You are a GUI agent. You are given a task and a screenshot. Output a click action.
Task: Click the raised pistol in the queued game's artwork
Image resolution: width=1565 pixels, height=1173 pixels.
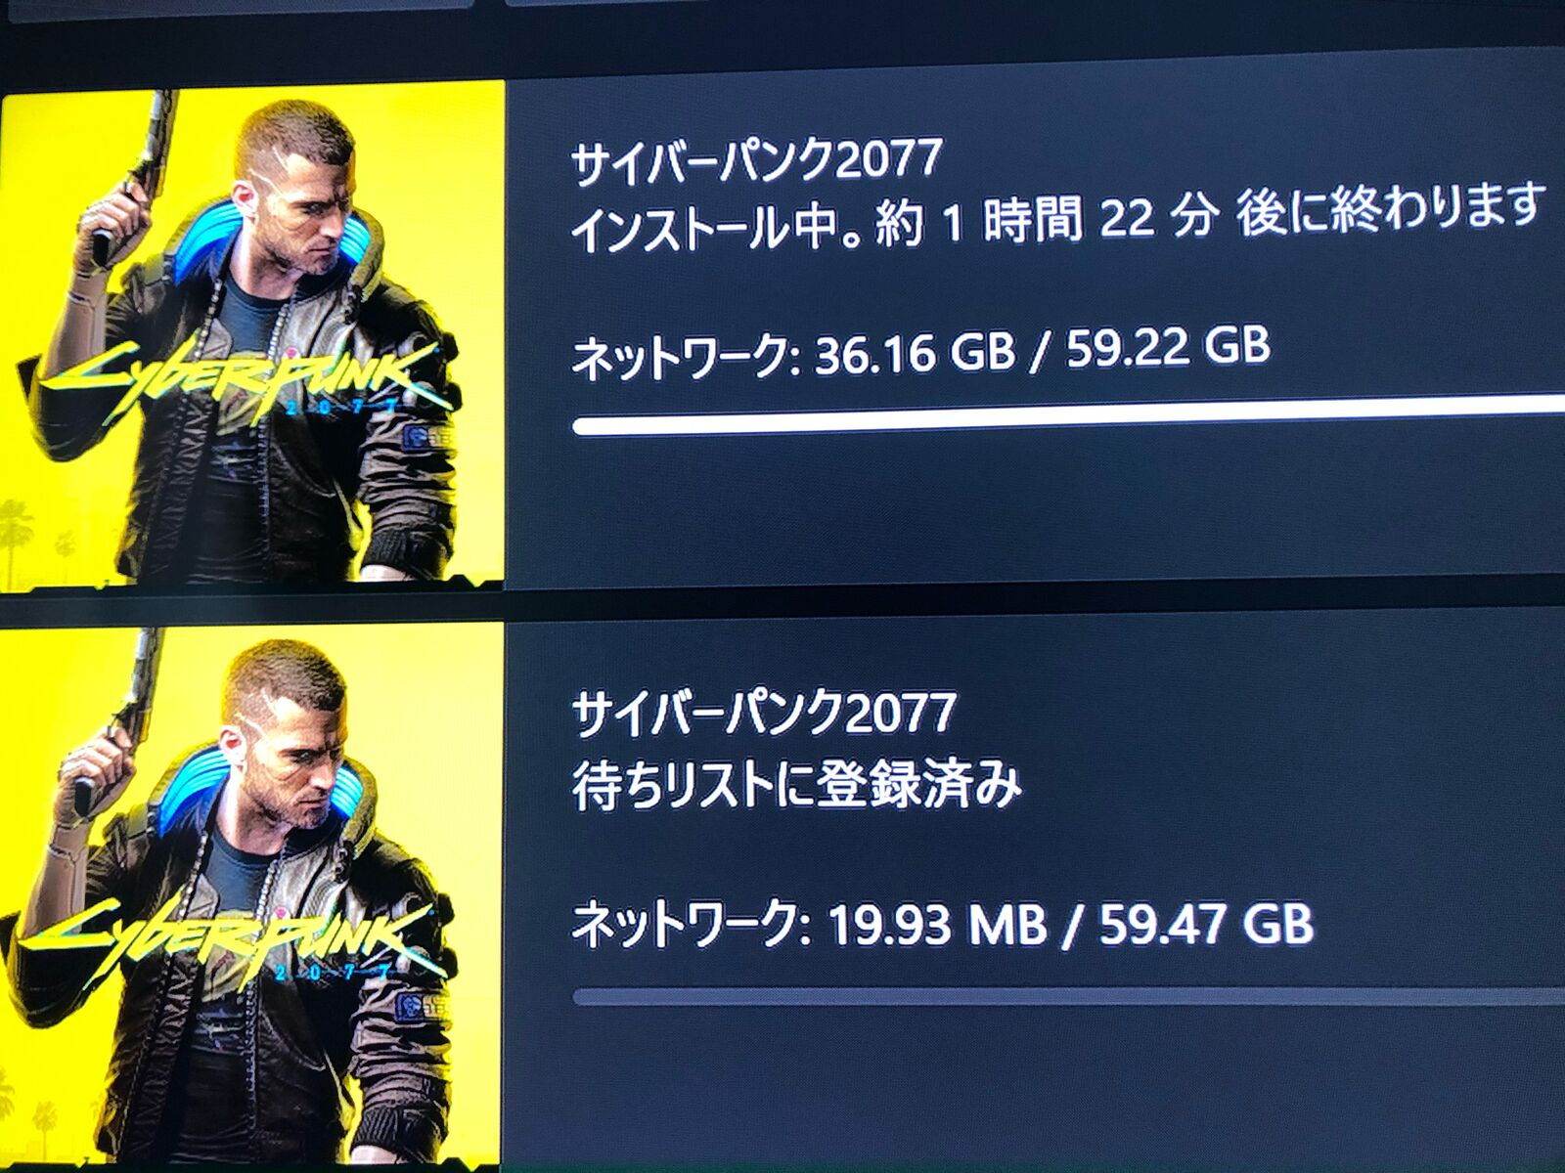(119, 714)
